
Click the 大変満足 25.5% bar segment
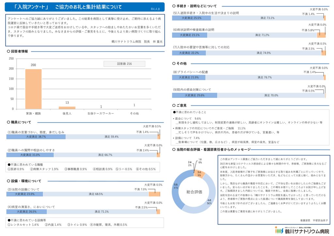191,18
